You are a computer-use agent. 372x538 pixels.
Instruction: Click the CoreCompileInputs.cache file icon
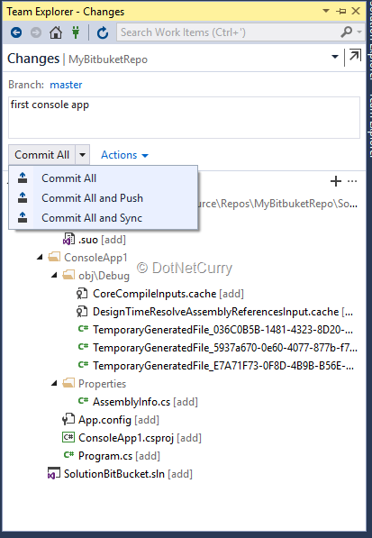pos(82,294)
